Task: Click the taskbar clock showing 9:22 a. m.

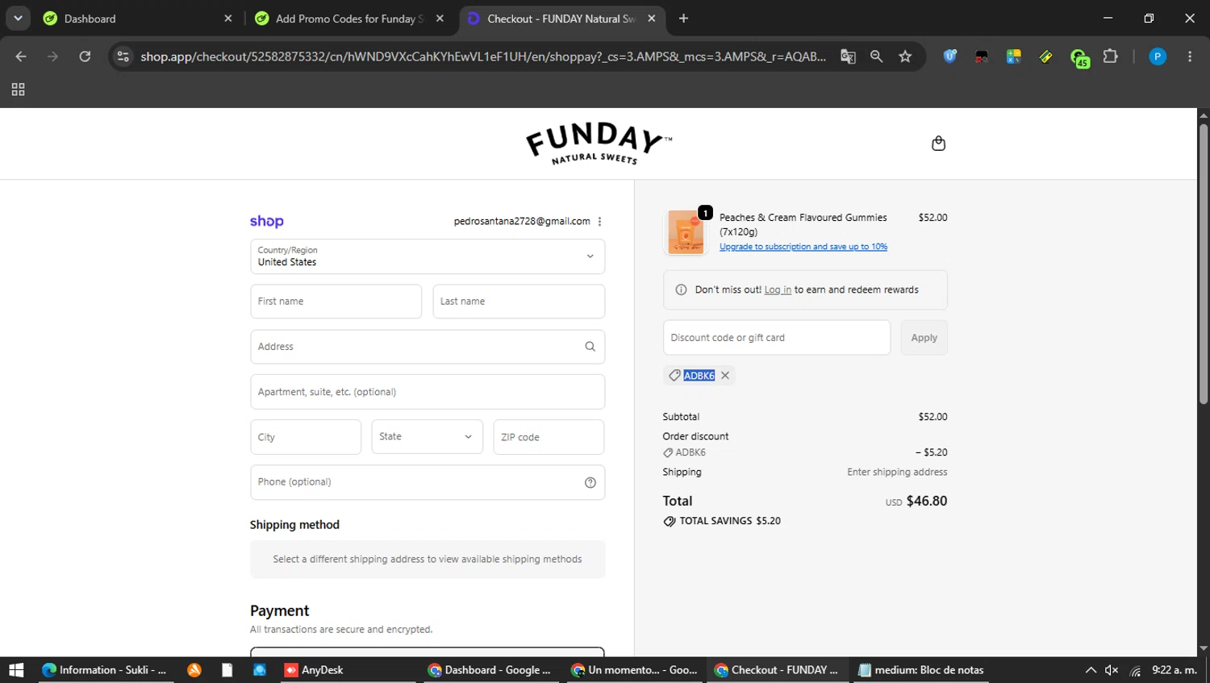Action: tap(1174, 670)
